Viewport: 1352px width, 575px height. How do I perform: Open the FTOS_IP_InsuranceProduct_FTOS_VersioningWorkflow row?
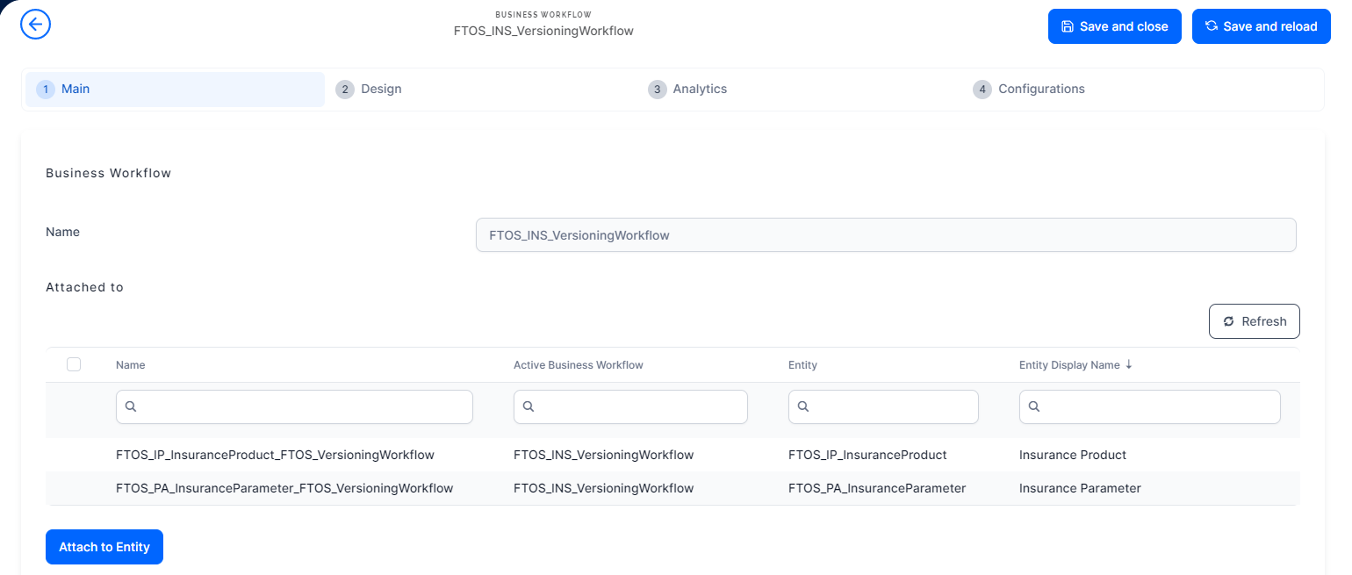(x=275, y=455)
